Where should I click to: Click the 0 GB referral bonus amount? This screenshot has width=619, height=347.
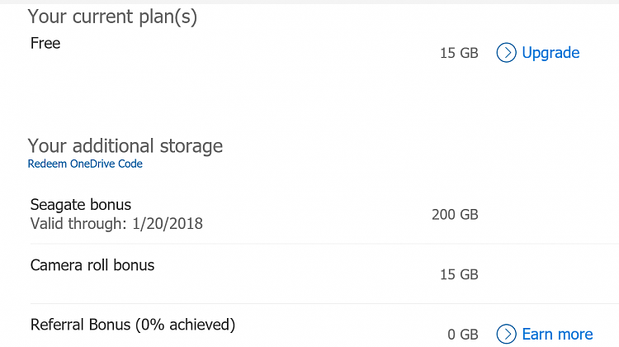[463, 335]
